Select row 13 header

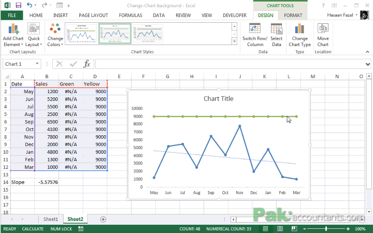click(x=5, y=174)
